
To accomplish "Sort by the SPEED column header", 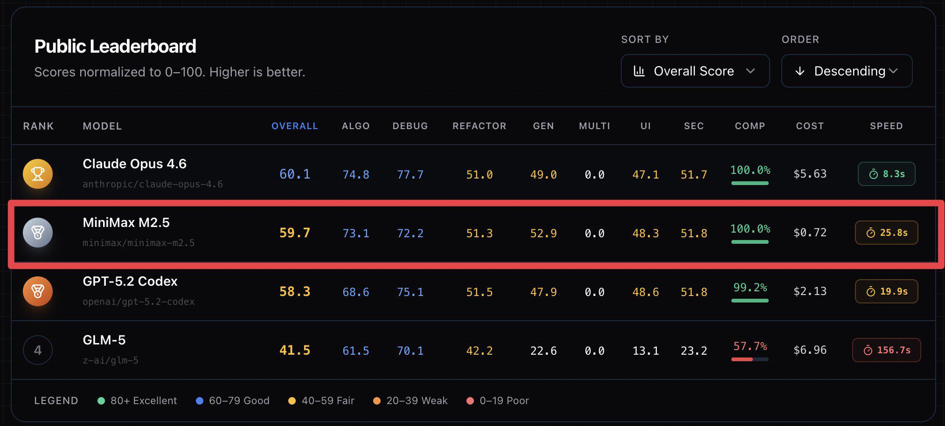I will pyautogui.click(x=886, y=126).
